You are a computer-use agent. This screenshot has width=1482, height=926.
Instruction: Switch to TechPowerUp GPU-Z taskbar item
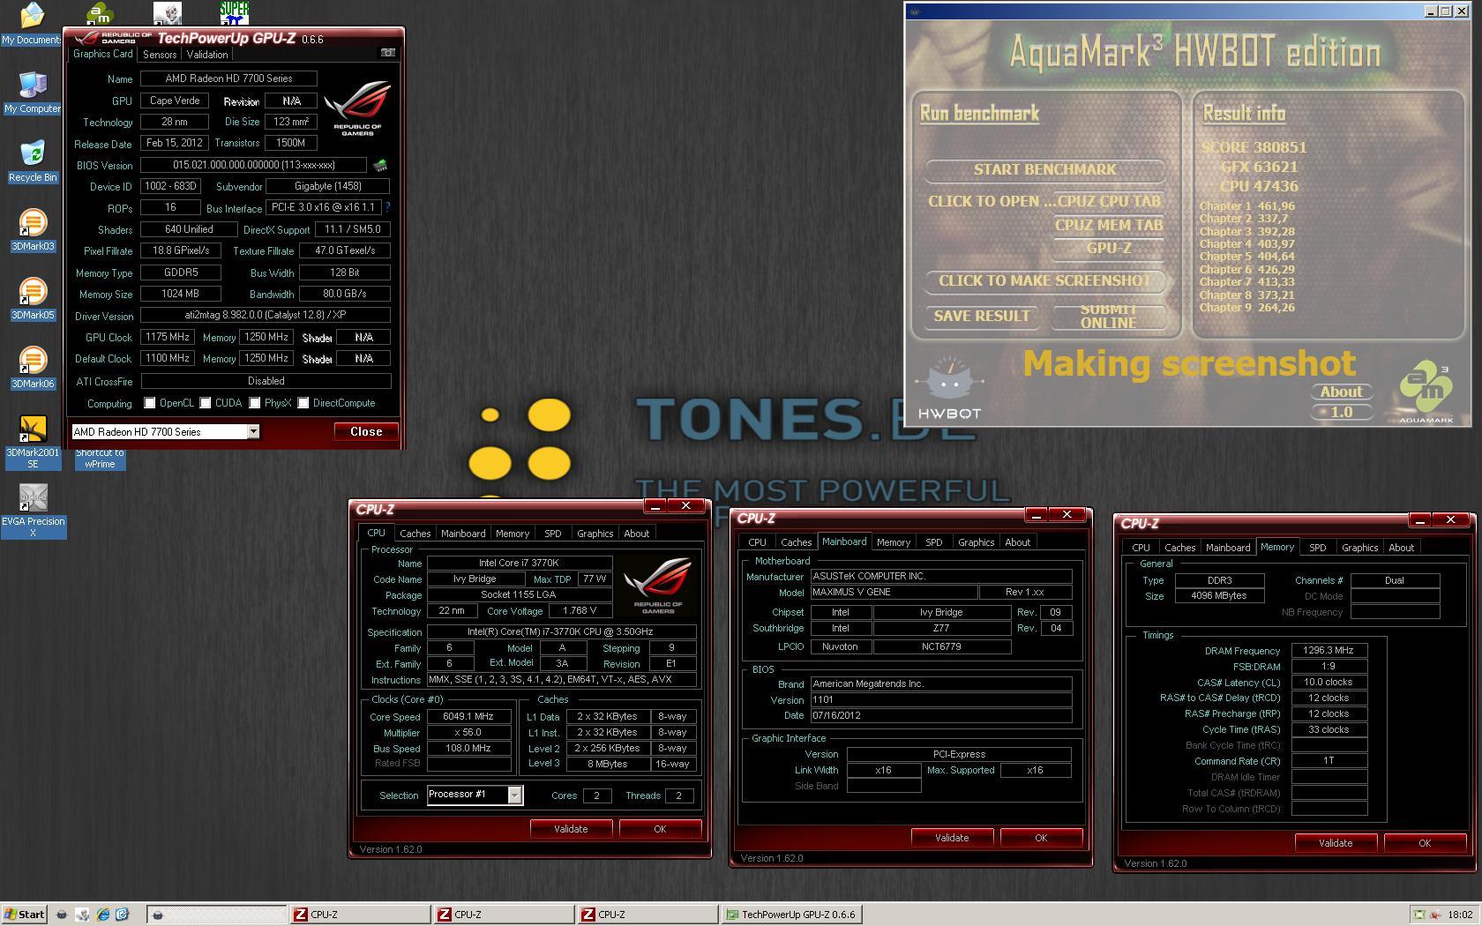coord(791,915)
